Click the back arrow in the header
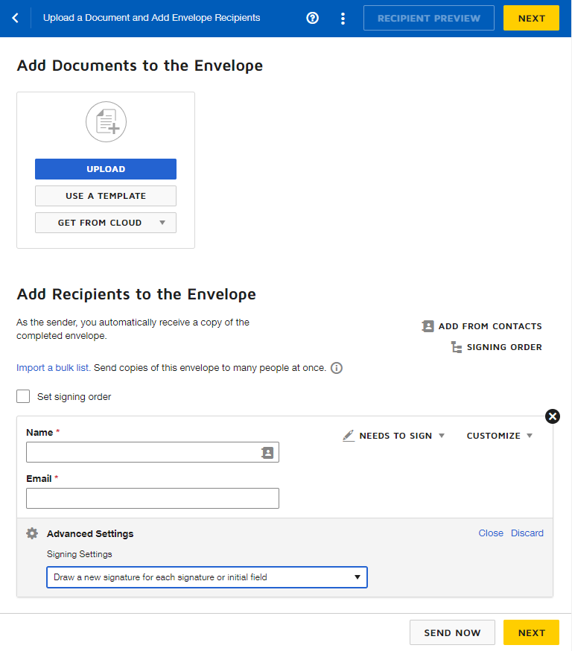 pyautogui.click(x=16, y=17)
